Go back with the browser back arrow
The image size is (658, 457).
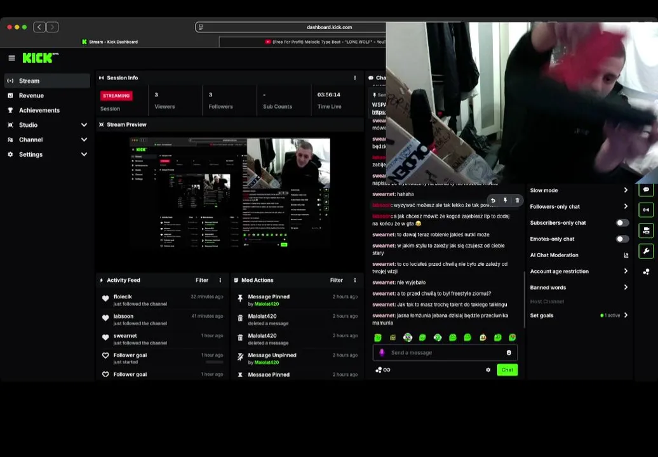point(39,27)
